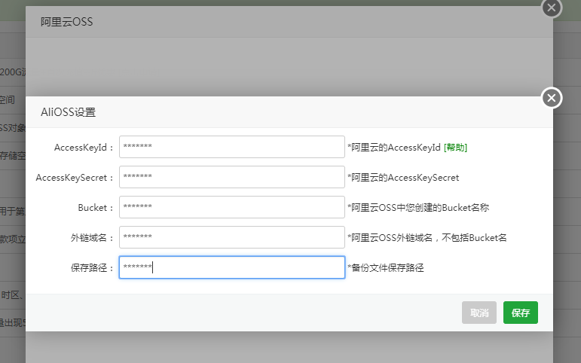Click the green 保存 button
Screen dimensions: 581x363
coord(521,313)
